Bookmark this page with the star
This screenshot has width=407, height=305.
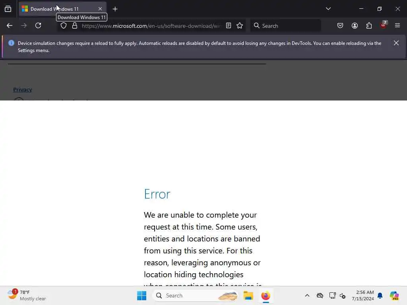(240, 25)
